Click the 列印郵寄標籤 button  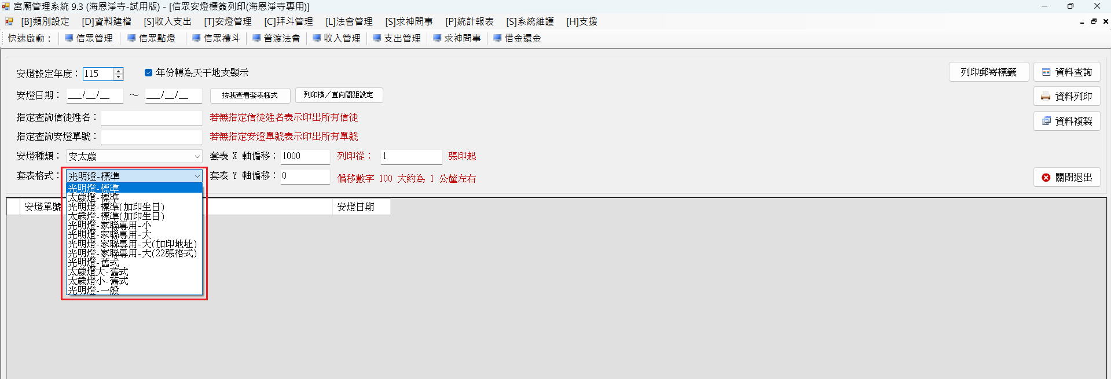point(988,72)
